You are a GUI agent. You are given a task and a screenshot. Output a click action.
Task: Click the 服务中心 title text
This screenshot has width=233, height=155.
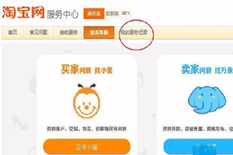[63, 14]
